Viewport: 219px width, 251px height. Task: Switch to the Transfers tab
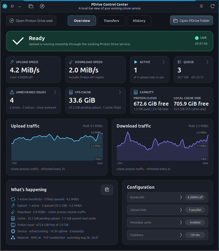pos(111,21)
